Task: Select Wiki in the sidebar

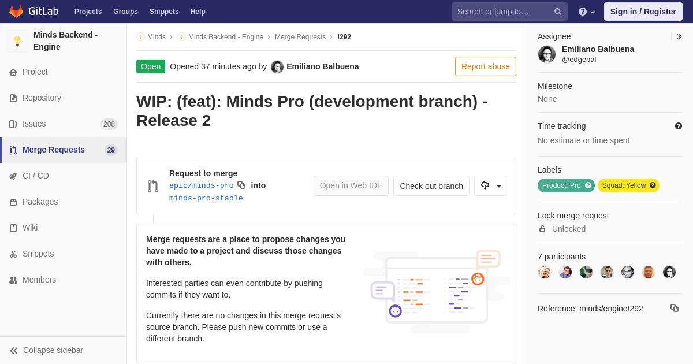Action: 64,228
